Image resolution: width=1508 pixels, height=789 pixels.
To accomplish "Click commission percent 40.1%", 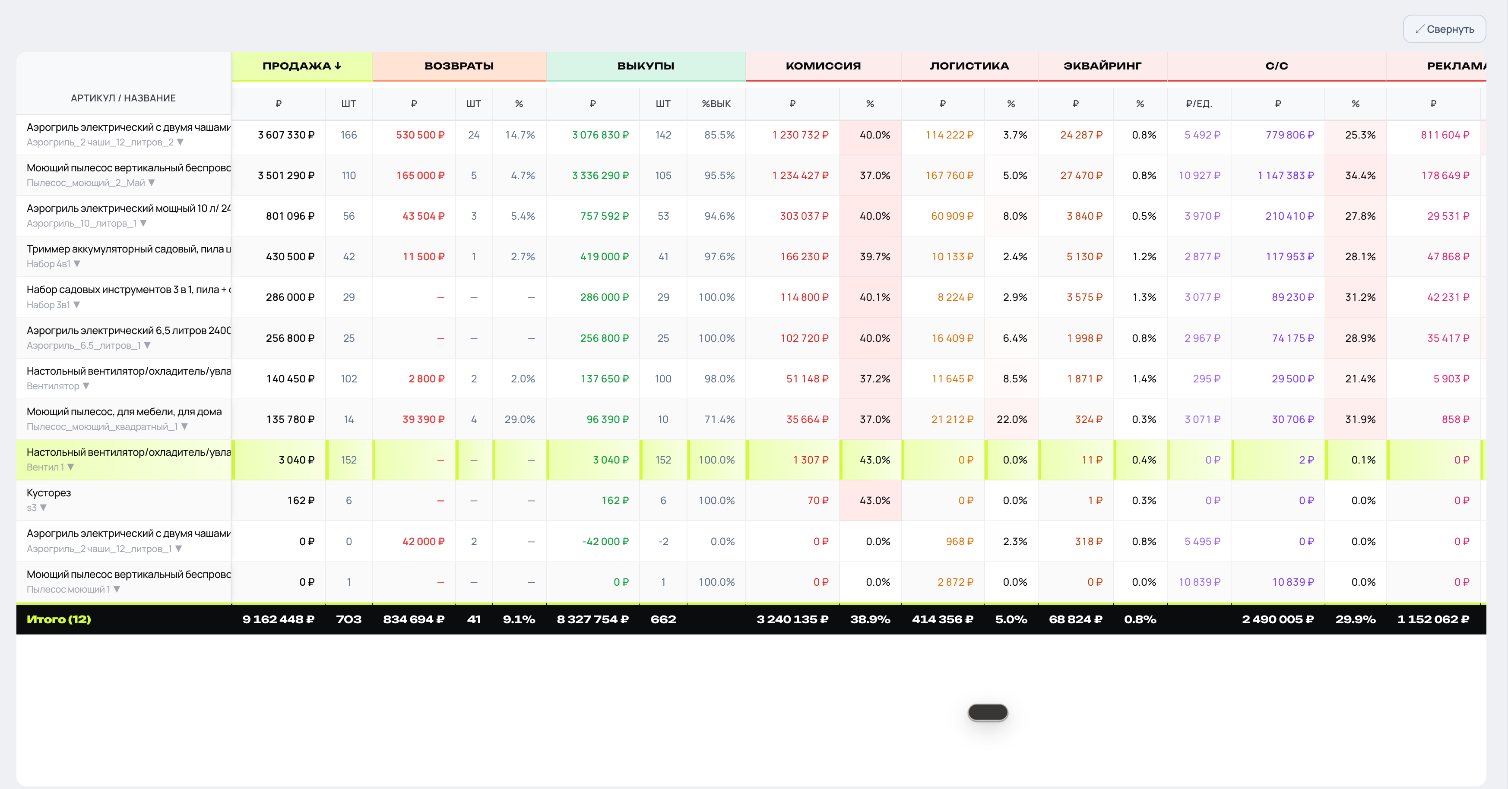I will point(874,297).
